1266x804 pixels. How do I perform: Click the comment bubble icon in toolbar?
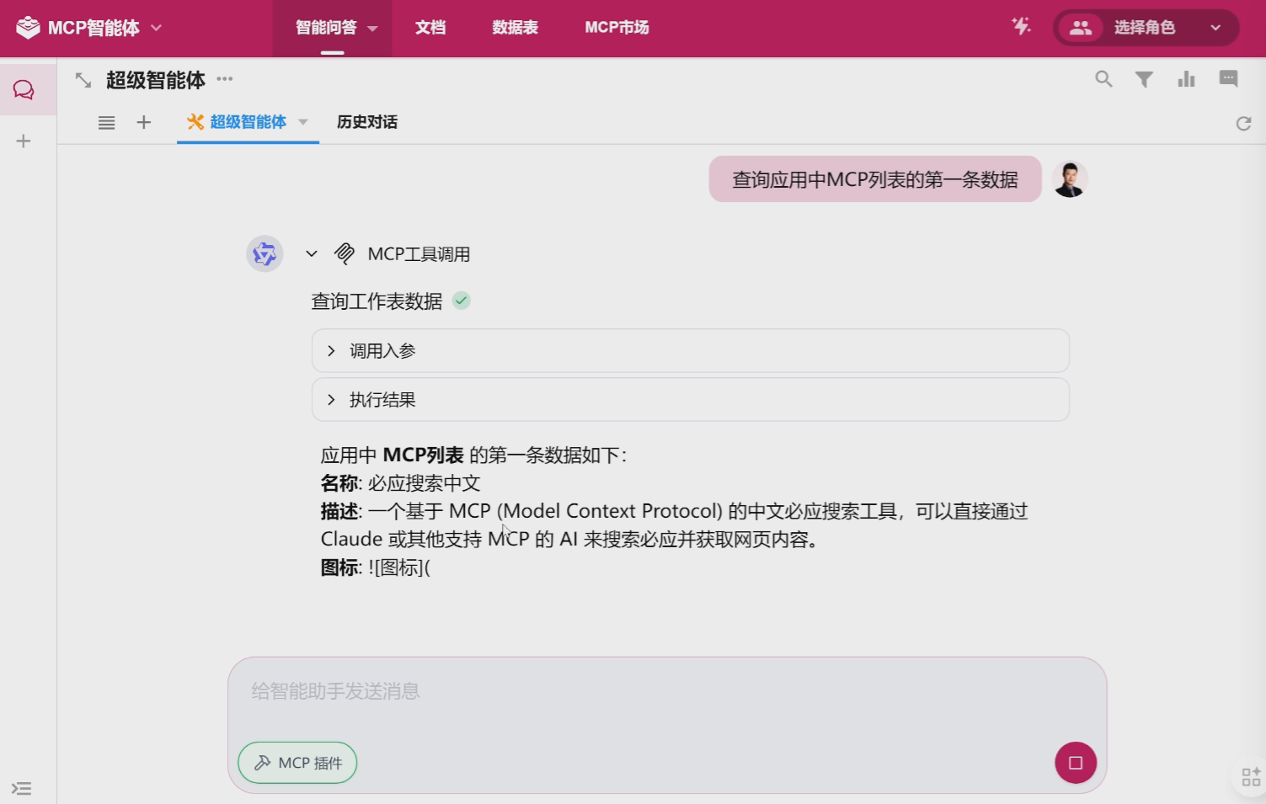(1228, 79)
